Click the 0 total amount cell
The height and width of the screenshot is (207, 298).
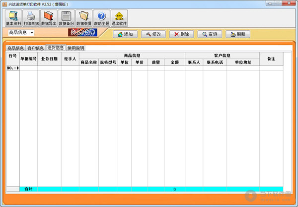click(174, 189)
